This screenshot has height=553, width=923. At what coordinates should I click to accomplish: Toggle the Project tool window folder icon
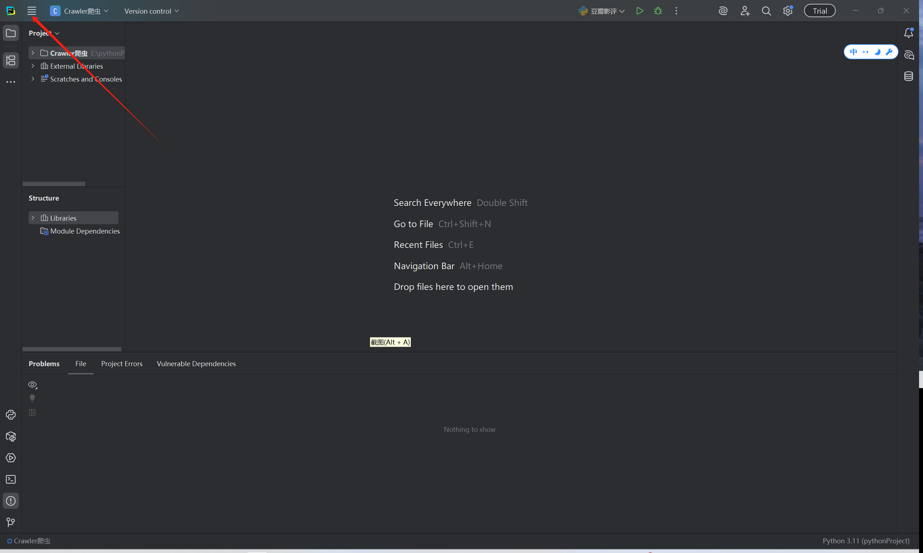click(x=11, y=33)
